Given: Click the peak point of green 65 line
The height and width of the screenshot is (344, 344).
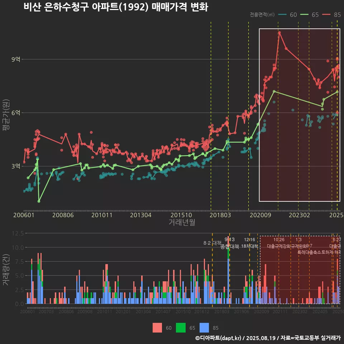Looking at the screenshot, I should pos(274,91).
